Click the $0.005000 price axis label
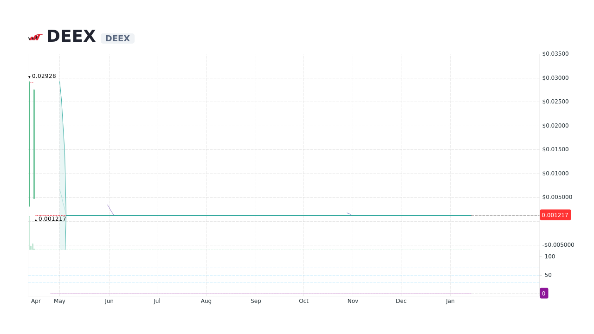 pos(557,197)
